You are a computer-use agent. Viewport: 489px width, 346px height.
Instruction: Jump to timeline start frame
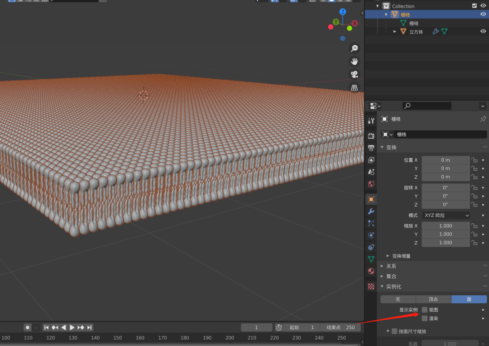click(46, 327)
